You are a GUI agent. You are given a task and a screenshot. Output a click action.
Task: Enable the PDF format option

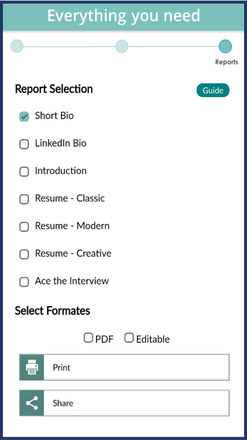(88, 337)
